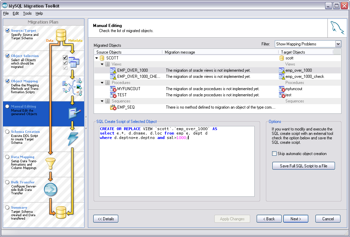Click the Bulk Transfer arrow circle icon

51,190
